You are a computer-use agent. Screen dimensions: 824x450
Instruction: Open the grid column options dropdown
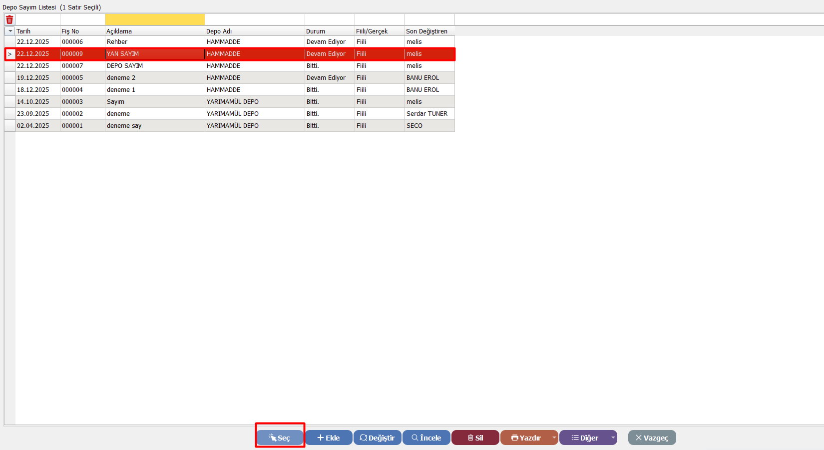[10, 31]
